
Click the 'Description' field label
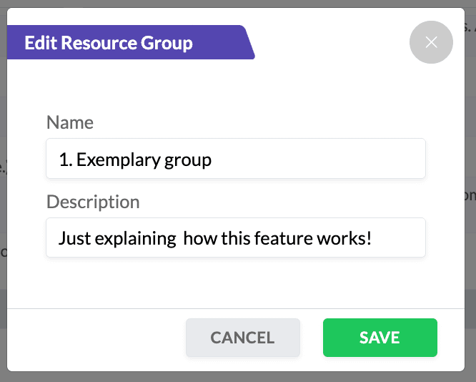[x=93, y=202]
